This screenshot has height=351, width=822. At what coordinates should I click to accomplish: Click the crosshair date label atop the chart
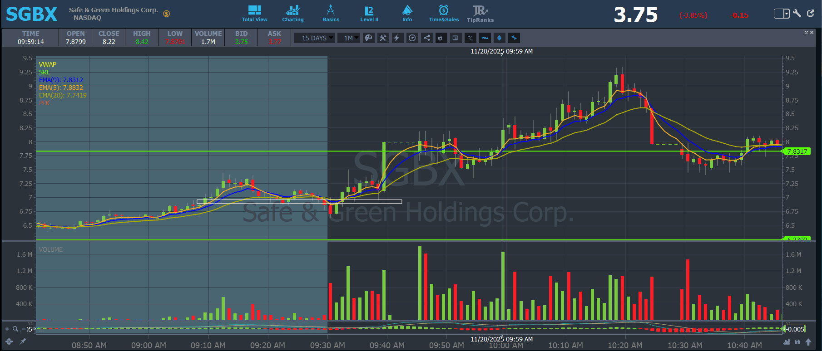click(x=502, y=51)
